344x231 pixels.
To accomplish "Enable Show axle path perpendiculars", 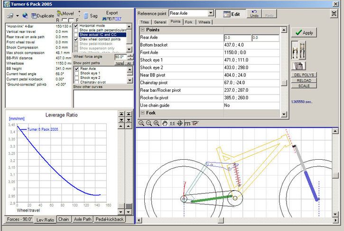I will point(76,30).
